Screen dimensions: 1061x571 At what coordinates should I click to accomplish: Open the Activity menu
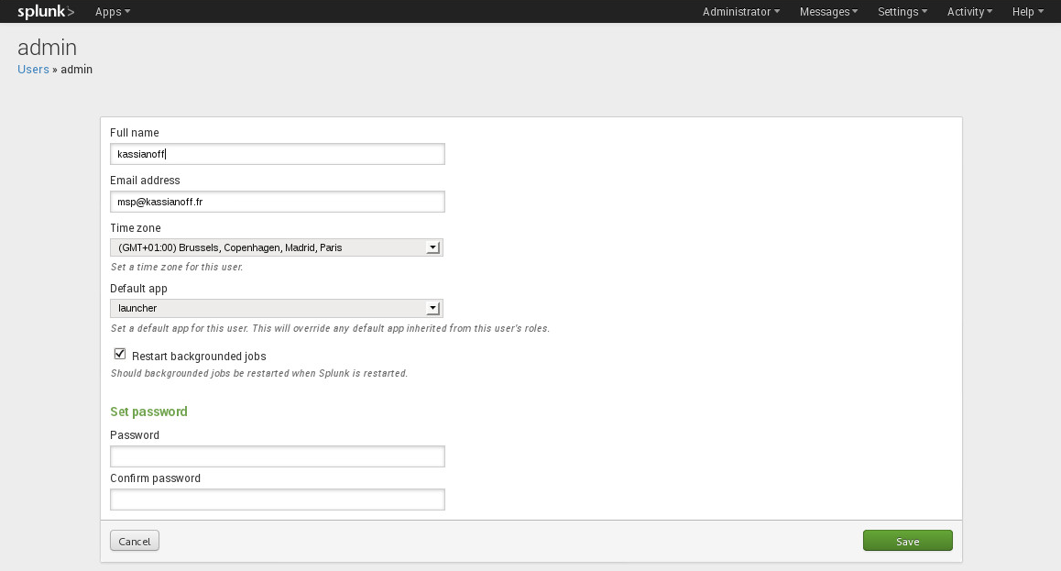(969, 12)
